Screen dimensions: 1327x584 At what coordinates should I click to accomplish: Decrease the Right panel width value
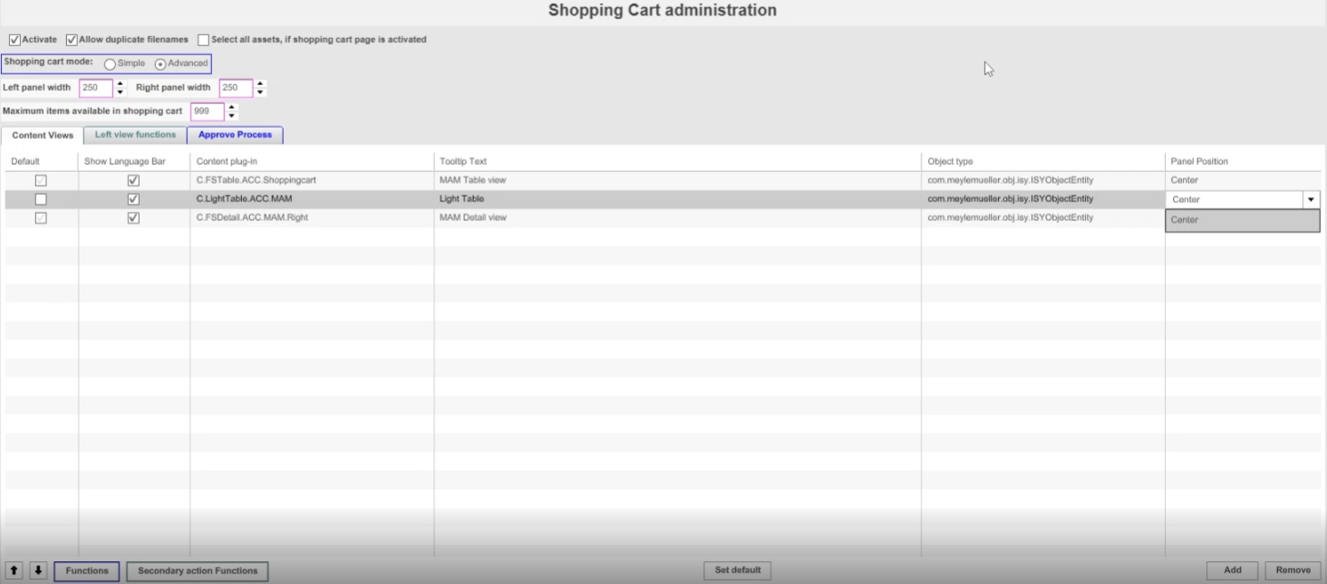point(261,91)
